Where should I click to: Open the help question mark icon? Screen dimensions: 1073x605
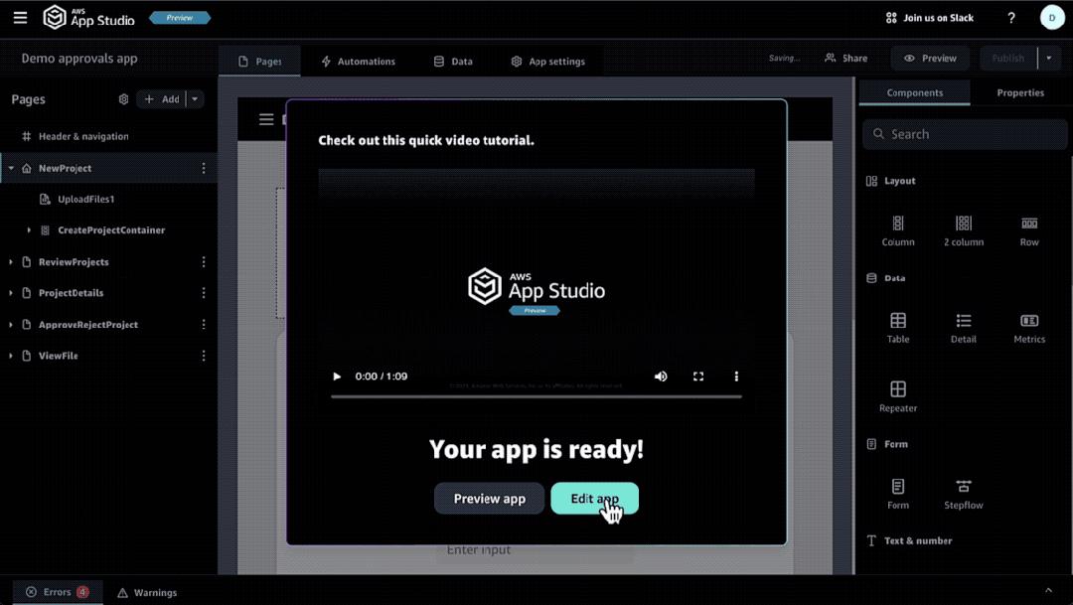pos(1010,18)
